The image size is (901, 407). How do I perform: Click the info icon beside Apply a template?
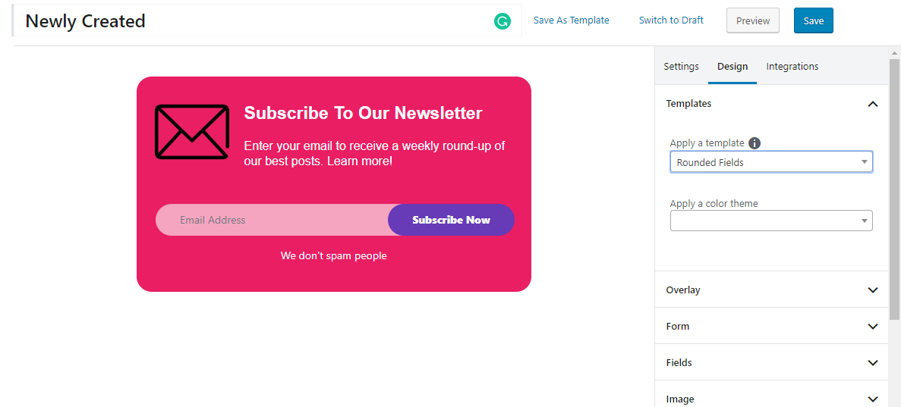755,143
